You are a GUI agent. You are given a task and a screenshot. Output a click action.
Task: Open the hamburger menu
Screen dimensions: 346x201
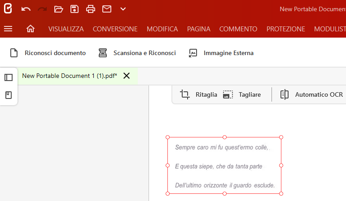point(8,29)
